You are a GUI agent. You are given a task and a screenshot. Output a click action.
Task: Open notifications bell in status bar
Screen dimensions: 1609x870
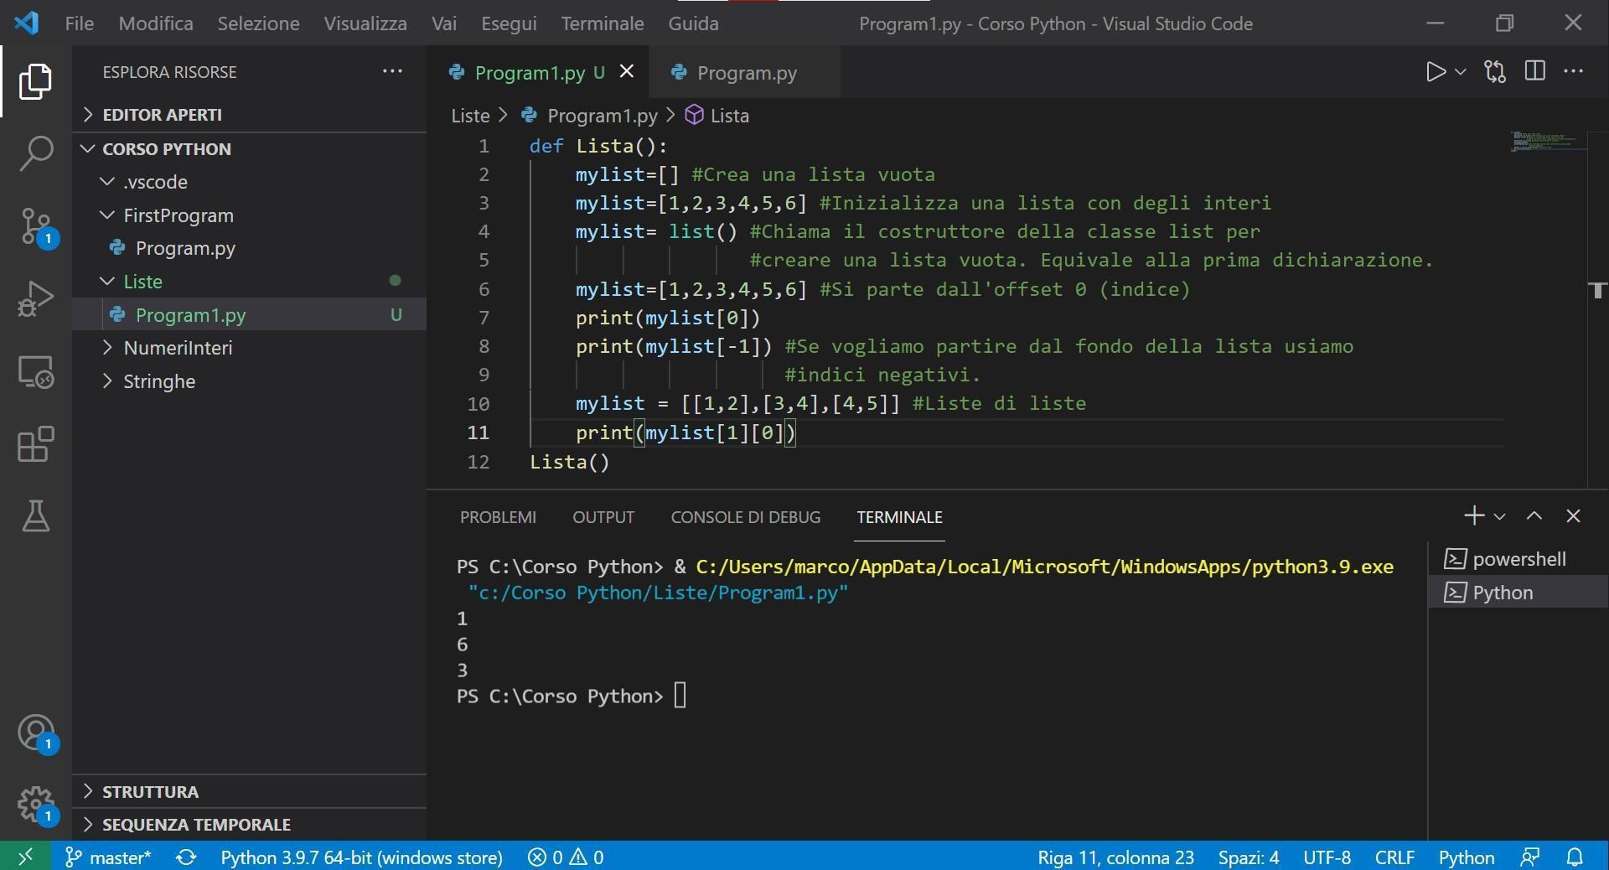pyautogui.click(x=1575, y=857)
